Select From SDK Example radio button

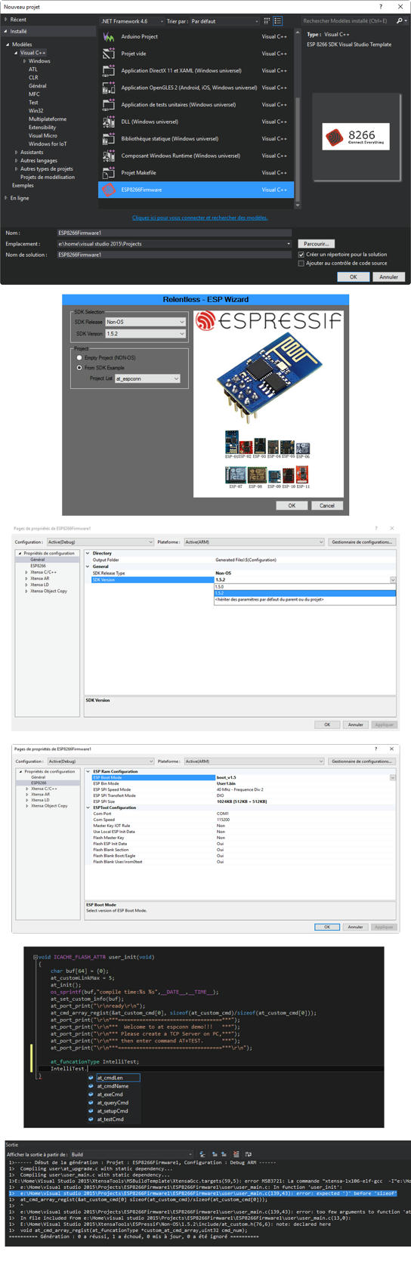tap(79, 367)
